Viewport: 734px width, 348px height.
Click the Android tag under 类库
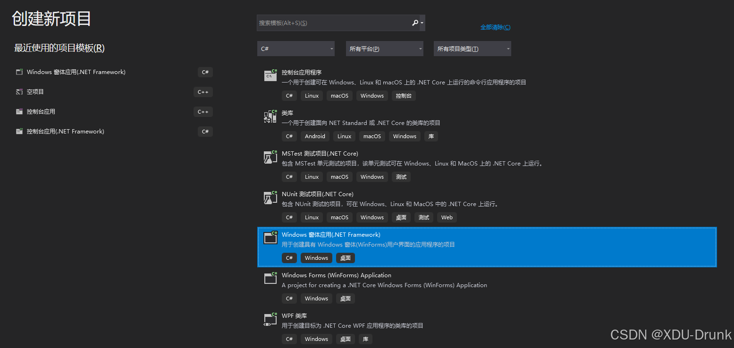pyautogui.click(x=315, y=136)
